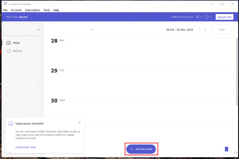Click the smiley icon in notification

pyautogui.click(x=11, y=124)
